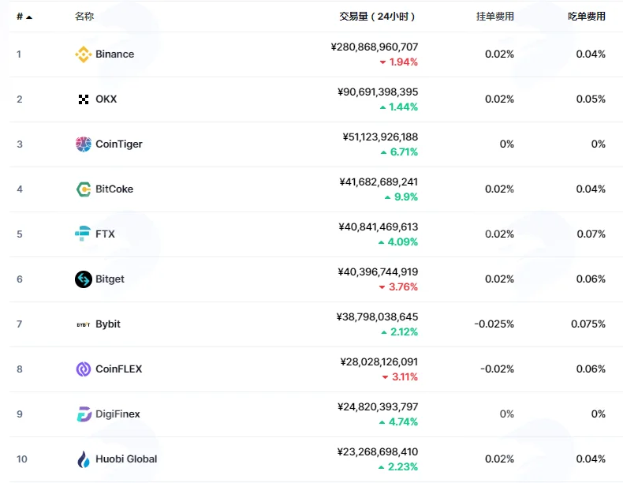Image resolution: width=623 pixels, height=483 pixels.
Task: Click the Binance exchange logo
Action: pyautogui.click(x=84, y=54)
